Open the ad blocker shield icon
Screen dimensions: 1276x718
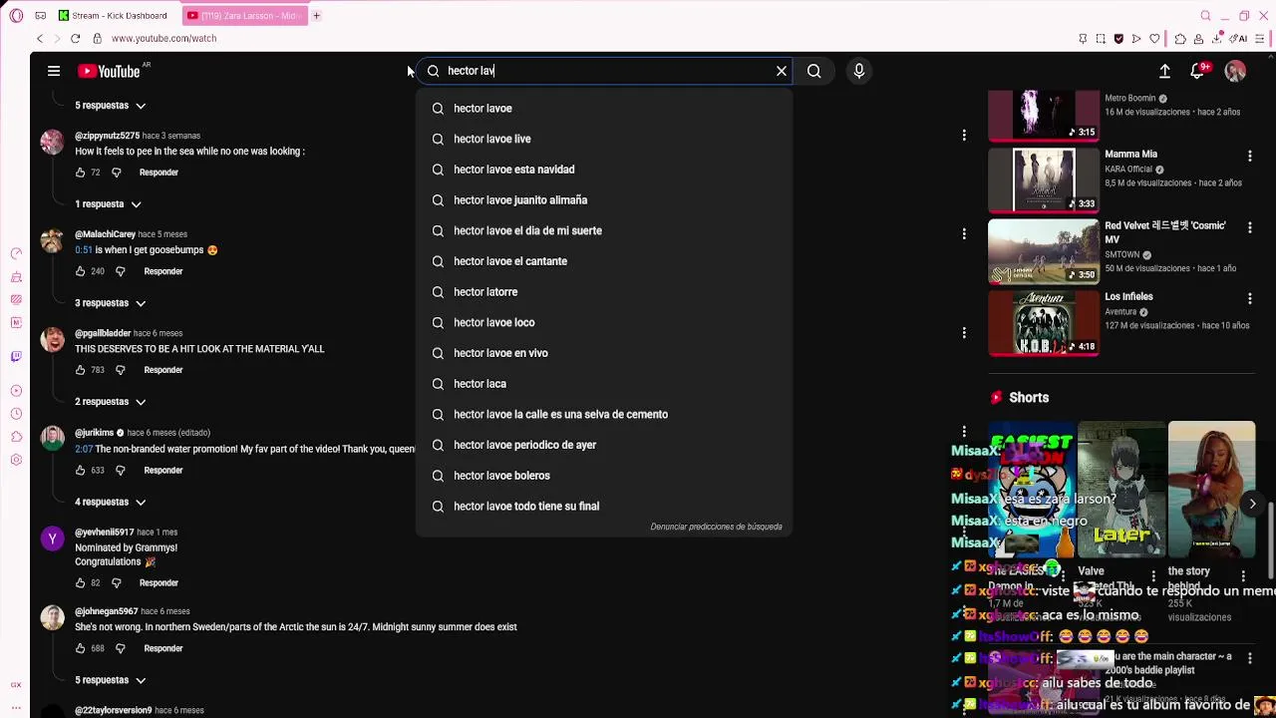click(x=1118, y=39)
